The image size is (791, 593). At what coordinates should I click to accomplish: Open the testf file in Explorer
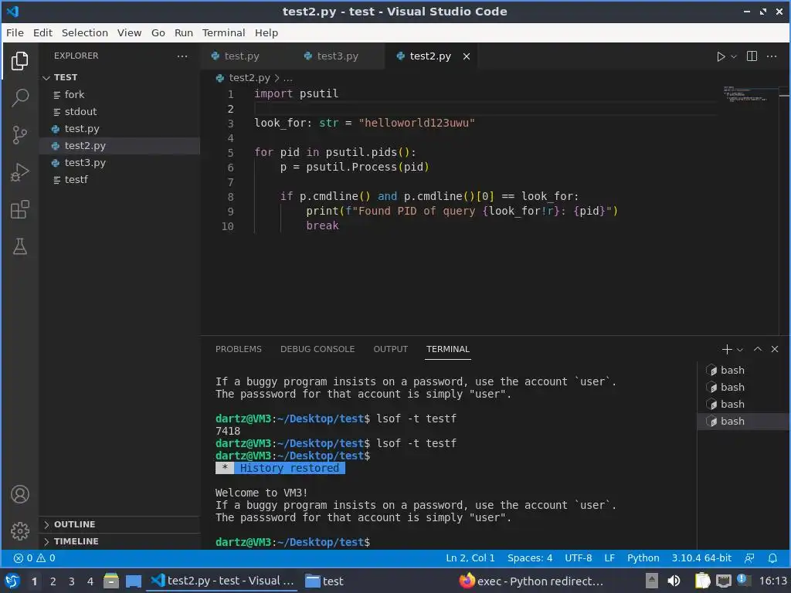tap(119, 179)
